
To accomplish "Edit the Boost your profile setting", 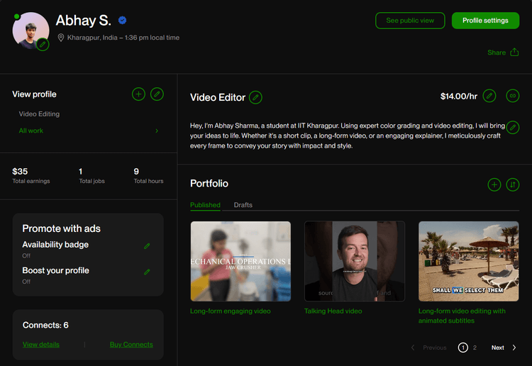I will click(147, 272).
